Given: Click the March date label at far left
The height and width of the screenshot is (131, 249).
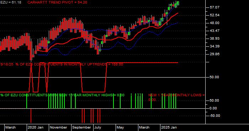Looking at the screenshot, I should tap(10, 127).
